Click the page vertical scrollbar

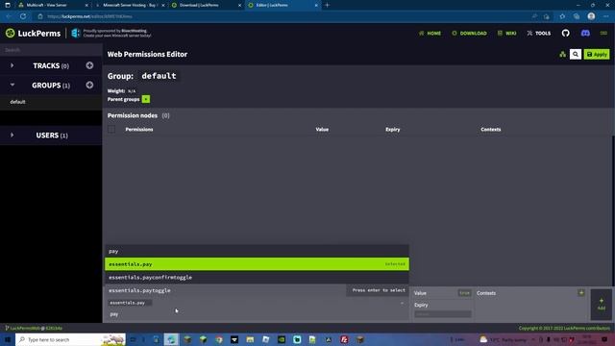pyautogui.click(x=613, y=210)
